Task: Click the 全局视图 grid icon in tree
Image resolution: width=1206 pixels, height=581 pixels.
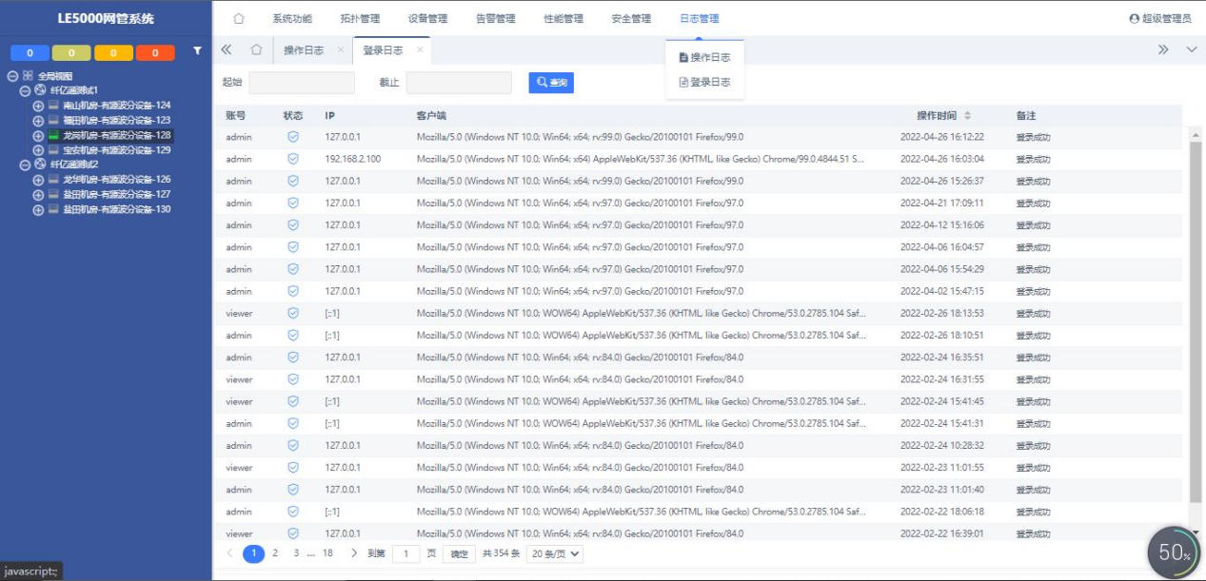Action: (x=28, y=76)
